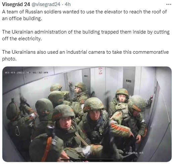The image size is (174, 164).
Task: Click the small display above the left door
Action: (x=86, y=76)
